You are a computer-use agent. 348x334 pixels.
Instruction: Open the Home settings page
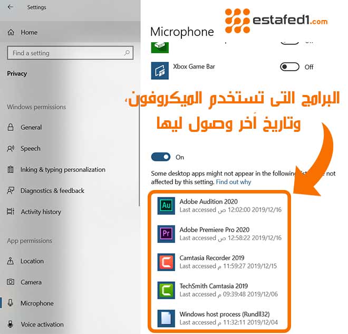click(x=29, y=32)
